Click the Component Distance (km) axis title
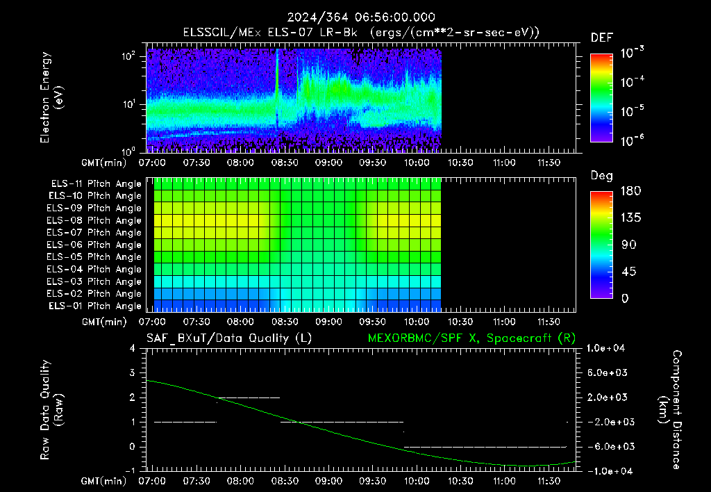The height and width of the screenshot is (492, 711). click(x=670, y=410)
